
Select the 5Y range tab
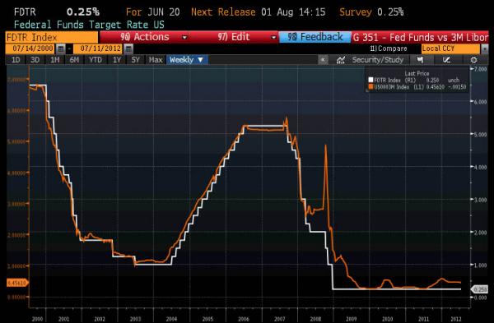[x=136, y=60]
